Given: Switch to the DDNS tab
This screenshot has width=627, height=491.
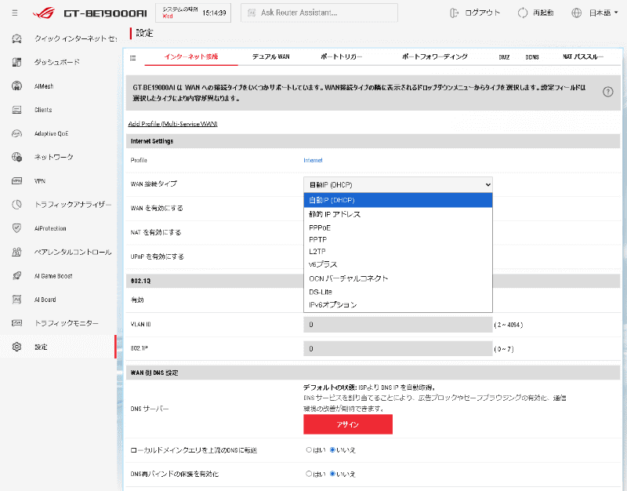Looking at the screenshot, I should 532,57.
